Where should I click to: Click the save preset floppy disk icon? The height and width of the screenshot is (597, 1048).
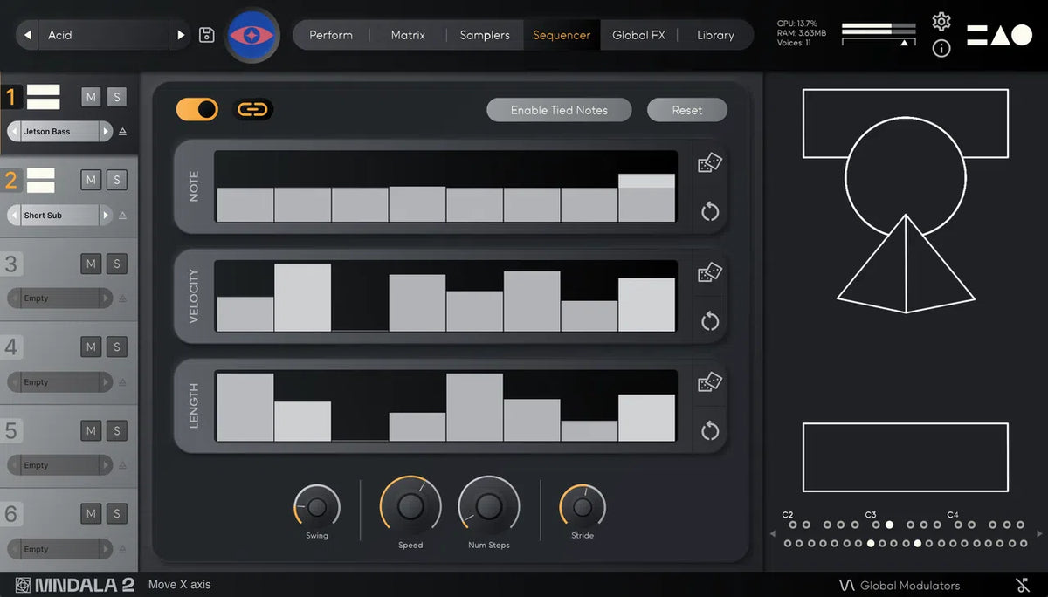pos(207,35)
